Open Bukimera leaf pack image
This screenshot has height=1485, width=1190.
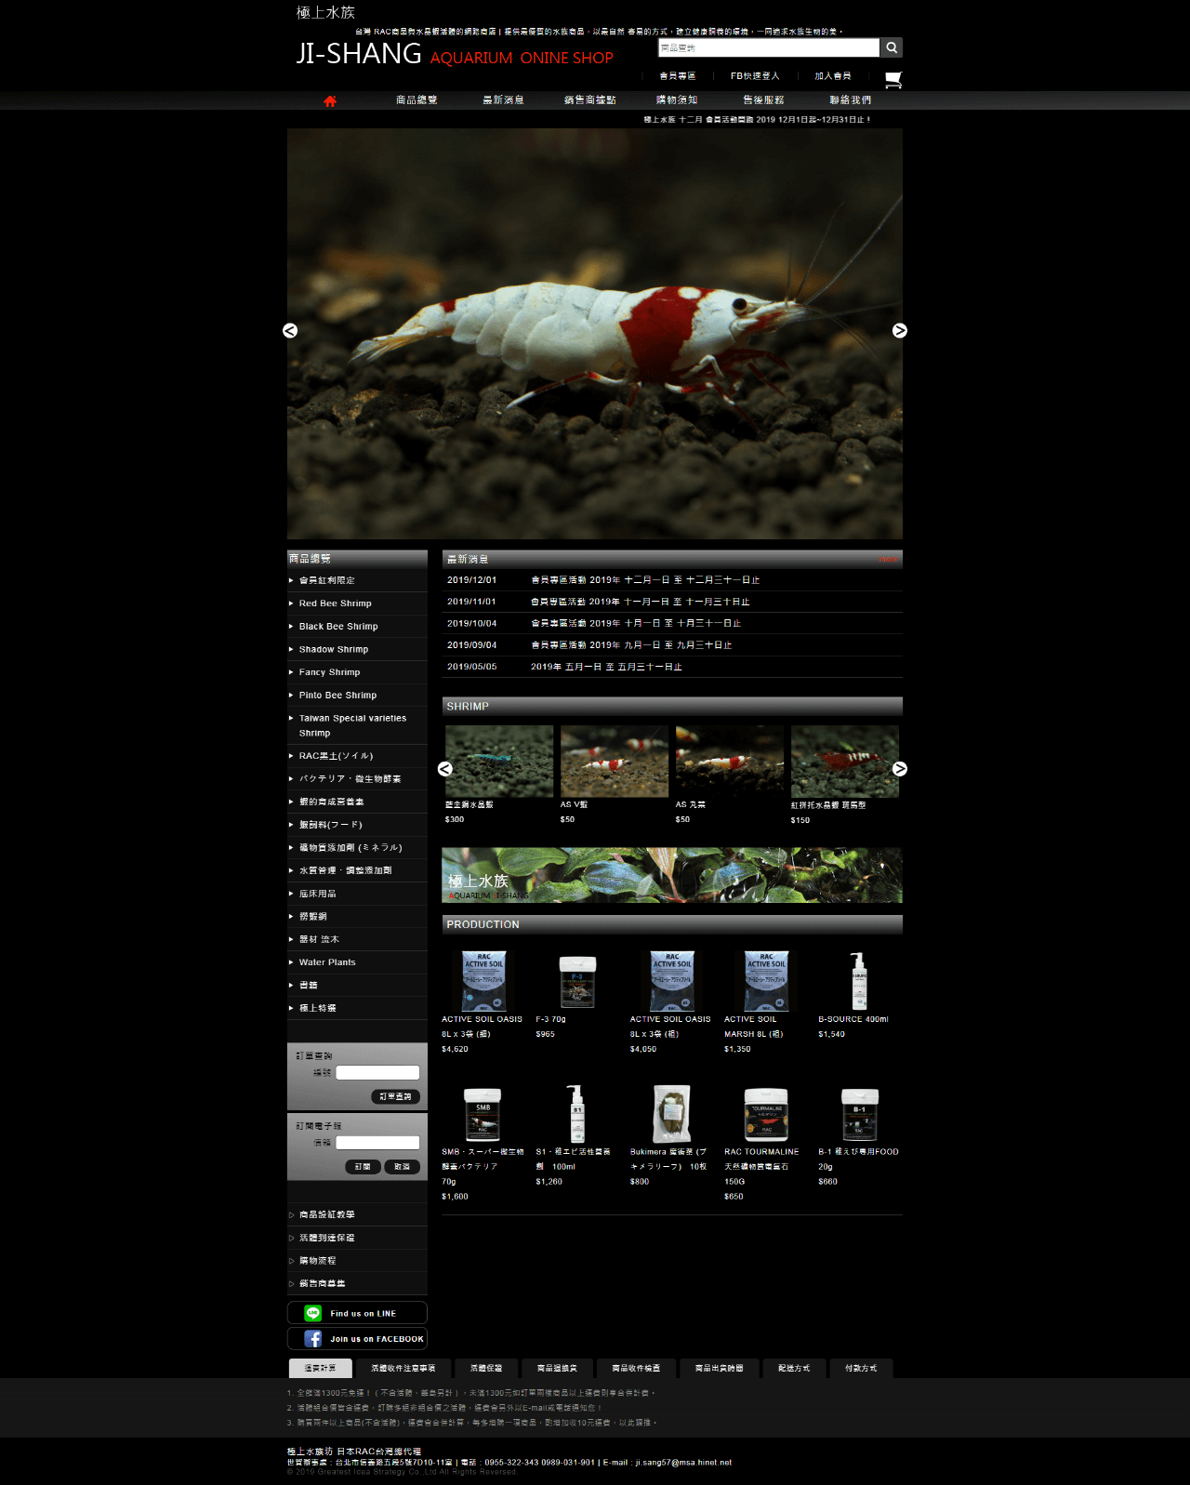[671, 1113]
